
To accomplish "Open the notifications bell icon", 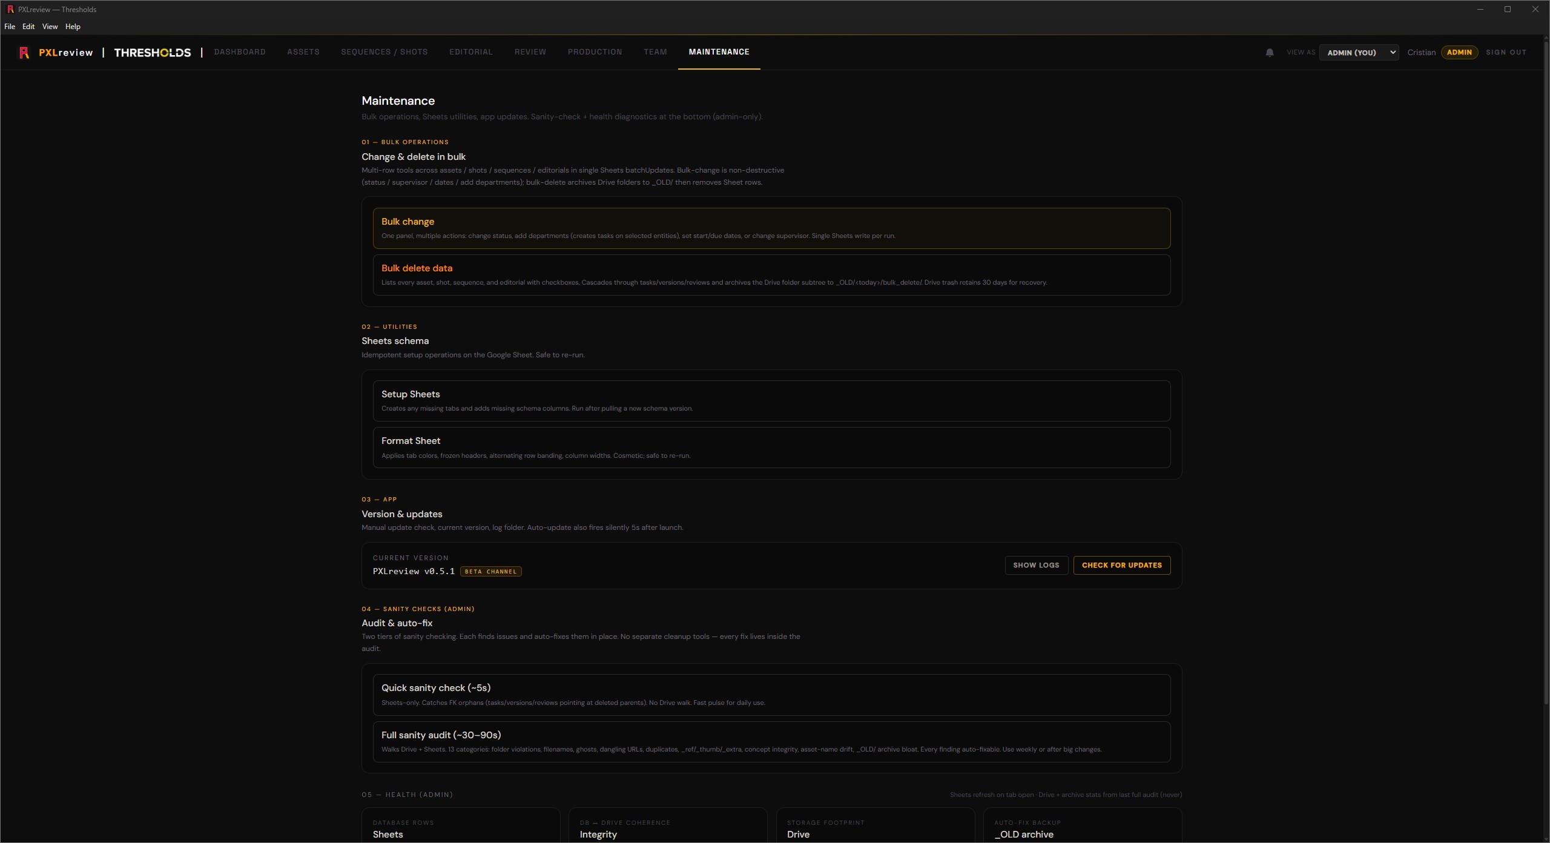I will pyautogui.click(x=1270, y=53).
